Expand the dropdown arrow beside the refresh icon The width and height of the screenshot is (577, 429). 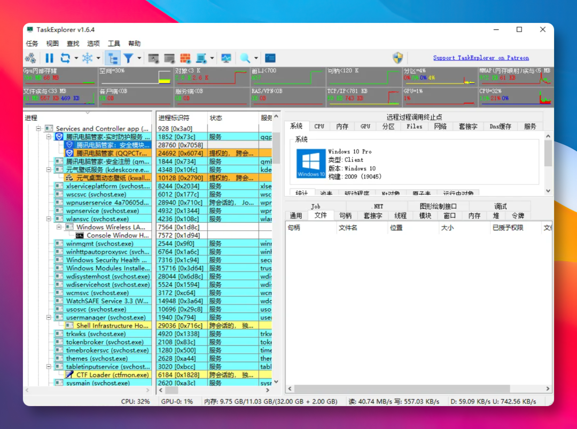click(75, 58)
